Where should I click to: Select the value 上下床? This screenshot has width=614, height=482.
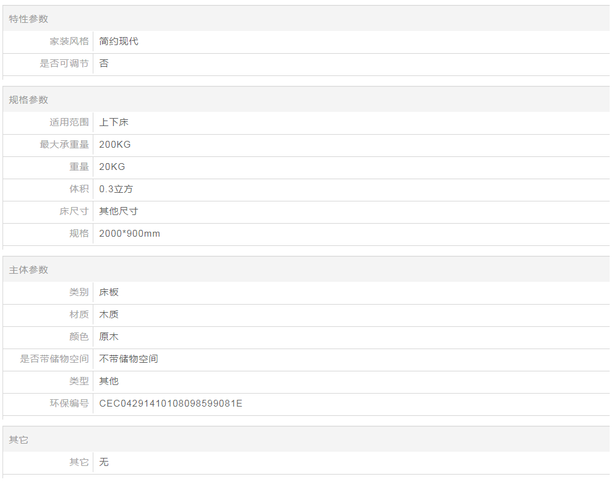coord(114,122)
